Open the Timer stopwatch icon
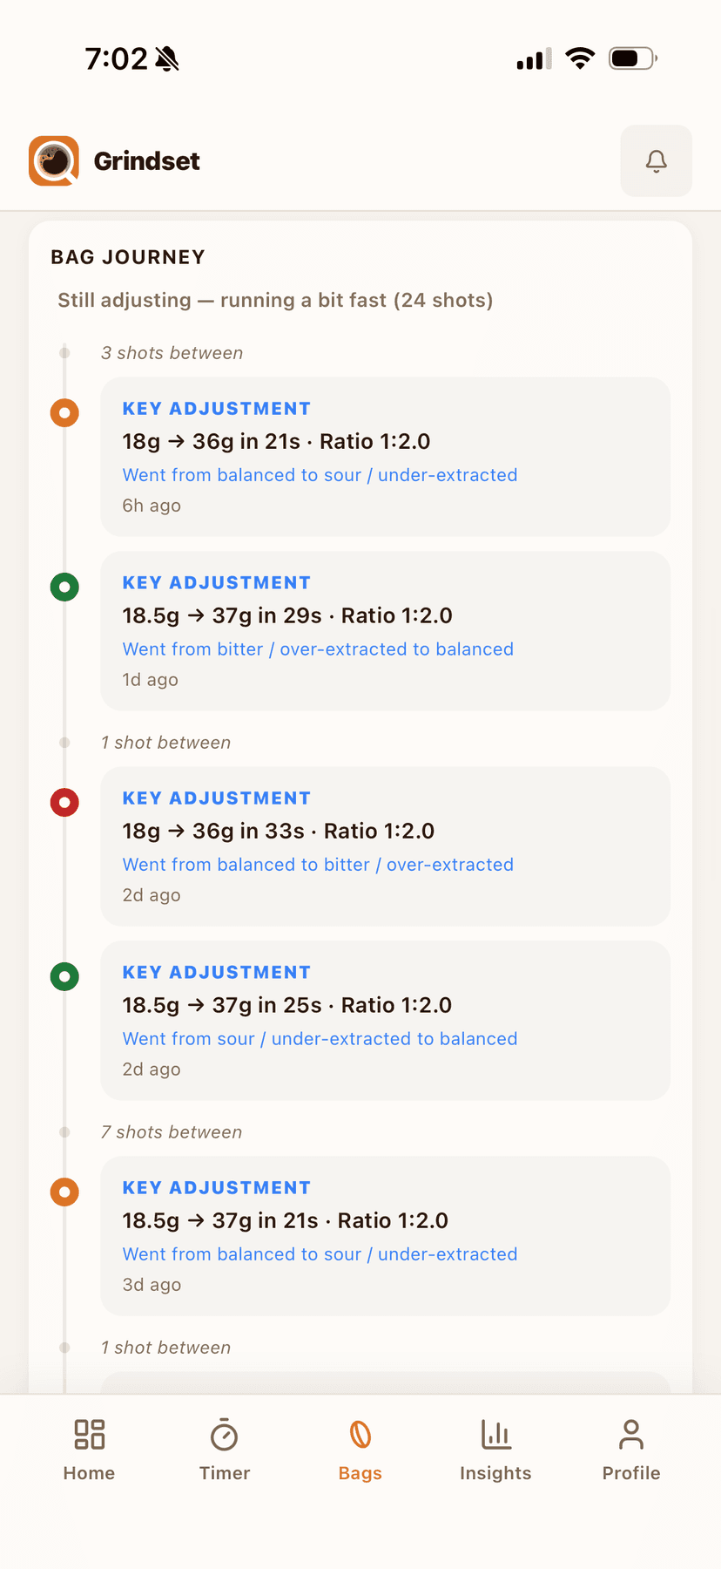 tap(225, 1434)
